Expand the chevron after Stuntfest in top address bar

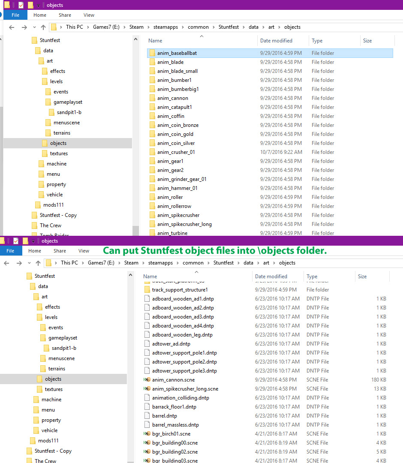tap(244, 27)
